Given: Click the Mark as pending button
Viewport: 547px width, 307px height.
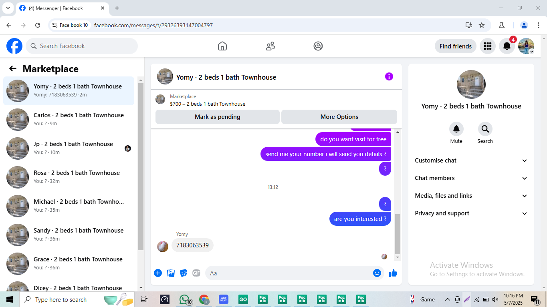Looking at the screenshot, I should [x=218, y=117].
